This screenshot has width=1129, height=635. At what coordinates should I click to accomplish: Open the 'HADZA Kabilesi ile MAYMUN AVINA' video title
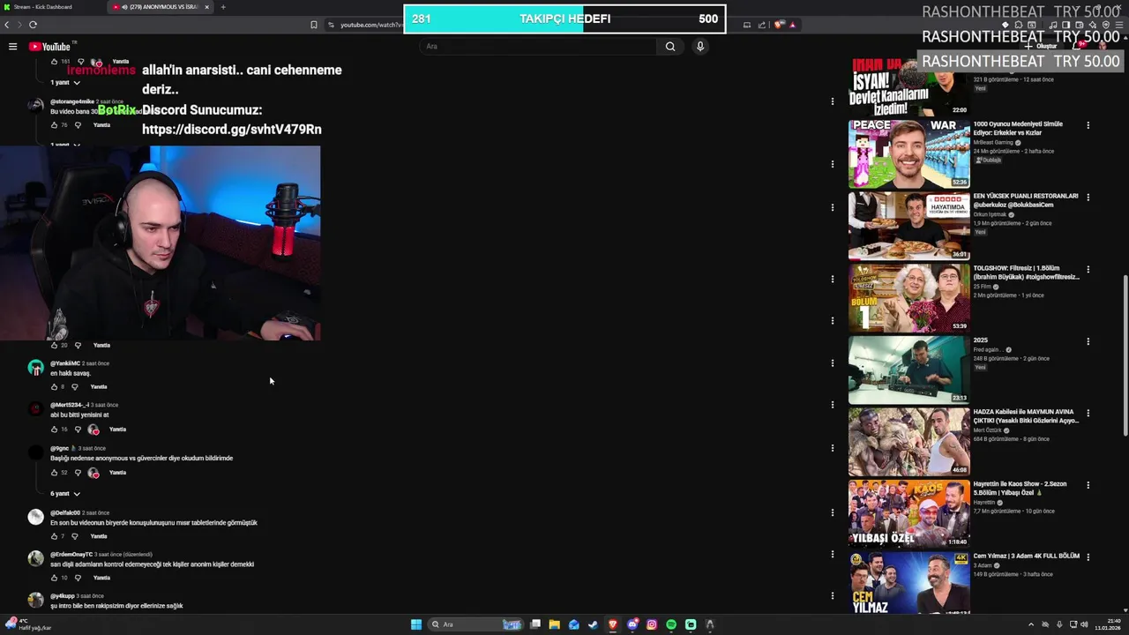1026,416
